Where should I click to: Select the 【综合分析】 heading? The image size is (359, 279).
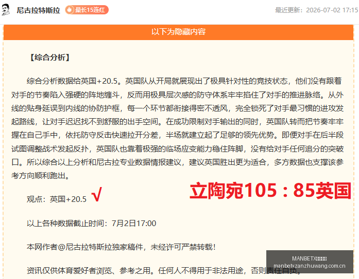50,58
